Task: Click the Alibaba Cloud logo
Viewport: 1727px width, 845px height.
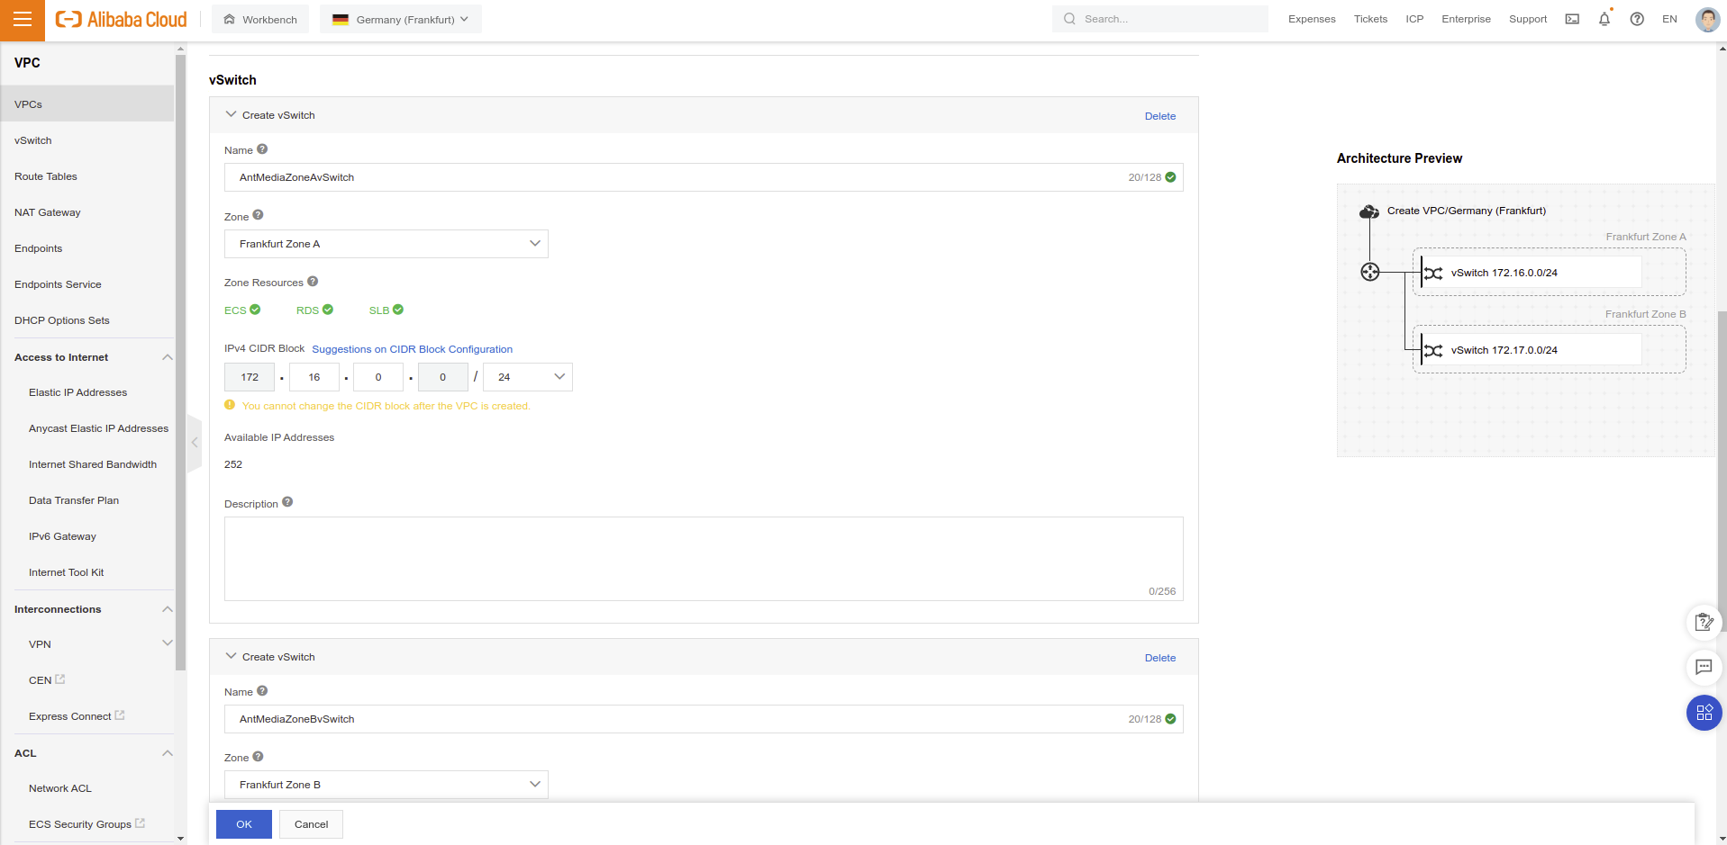Action: click(x=122, y=19)
